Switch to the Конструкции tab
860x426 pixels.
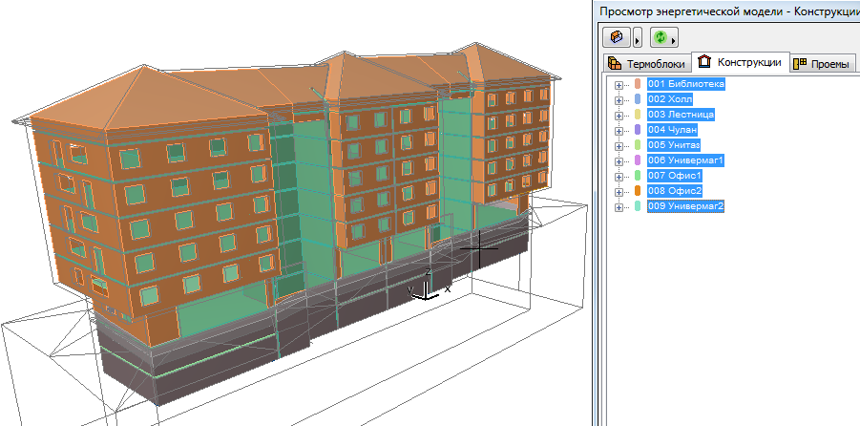[741, 63]
